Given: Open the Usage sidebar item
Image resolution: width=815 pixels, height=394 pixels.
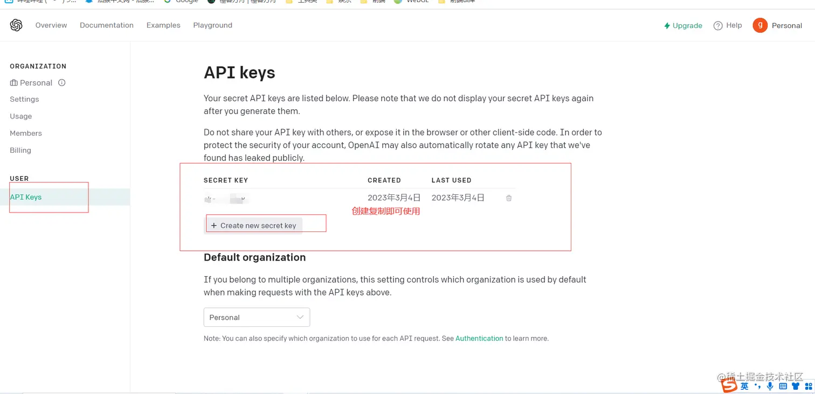Looking at the screenshot, I should pos(21,116).
